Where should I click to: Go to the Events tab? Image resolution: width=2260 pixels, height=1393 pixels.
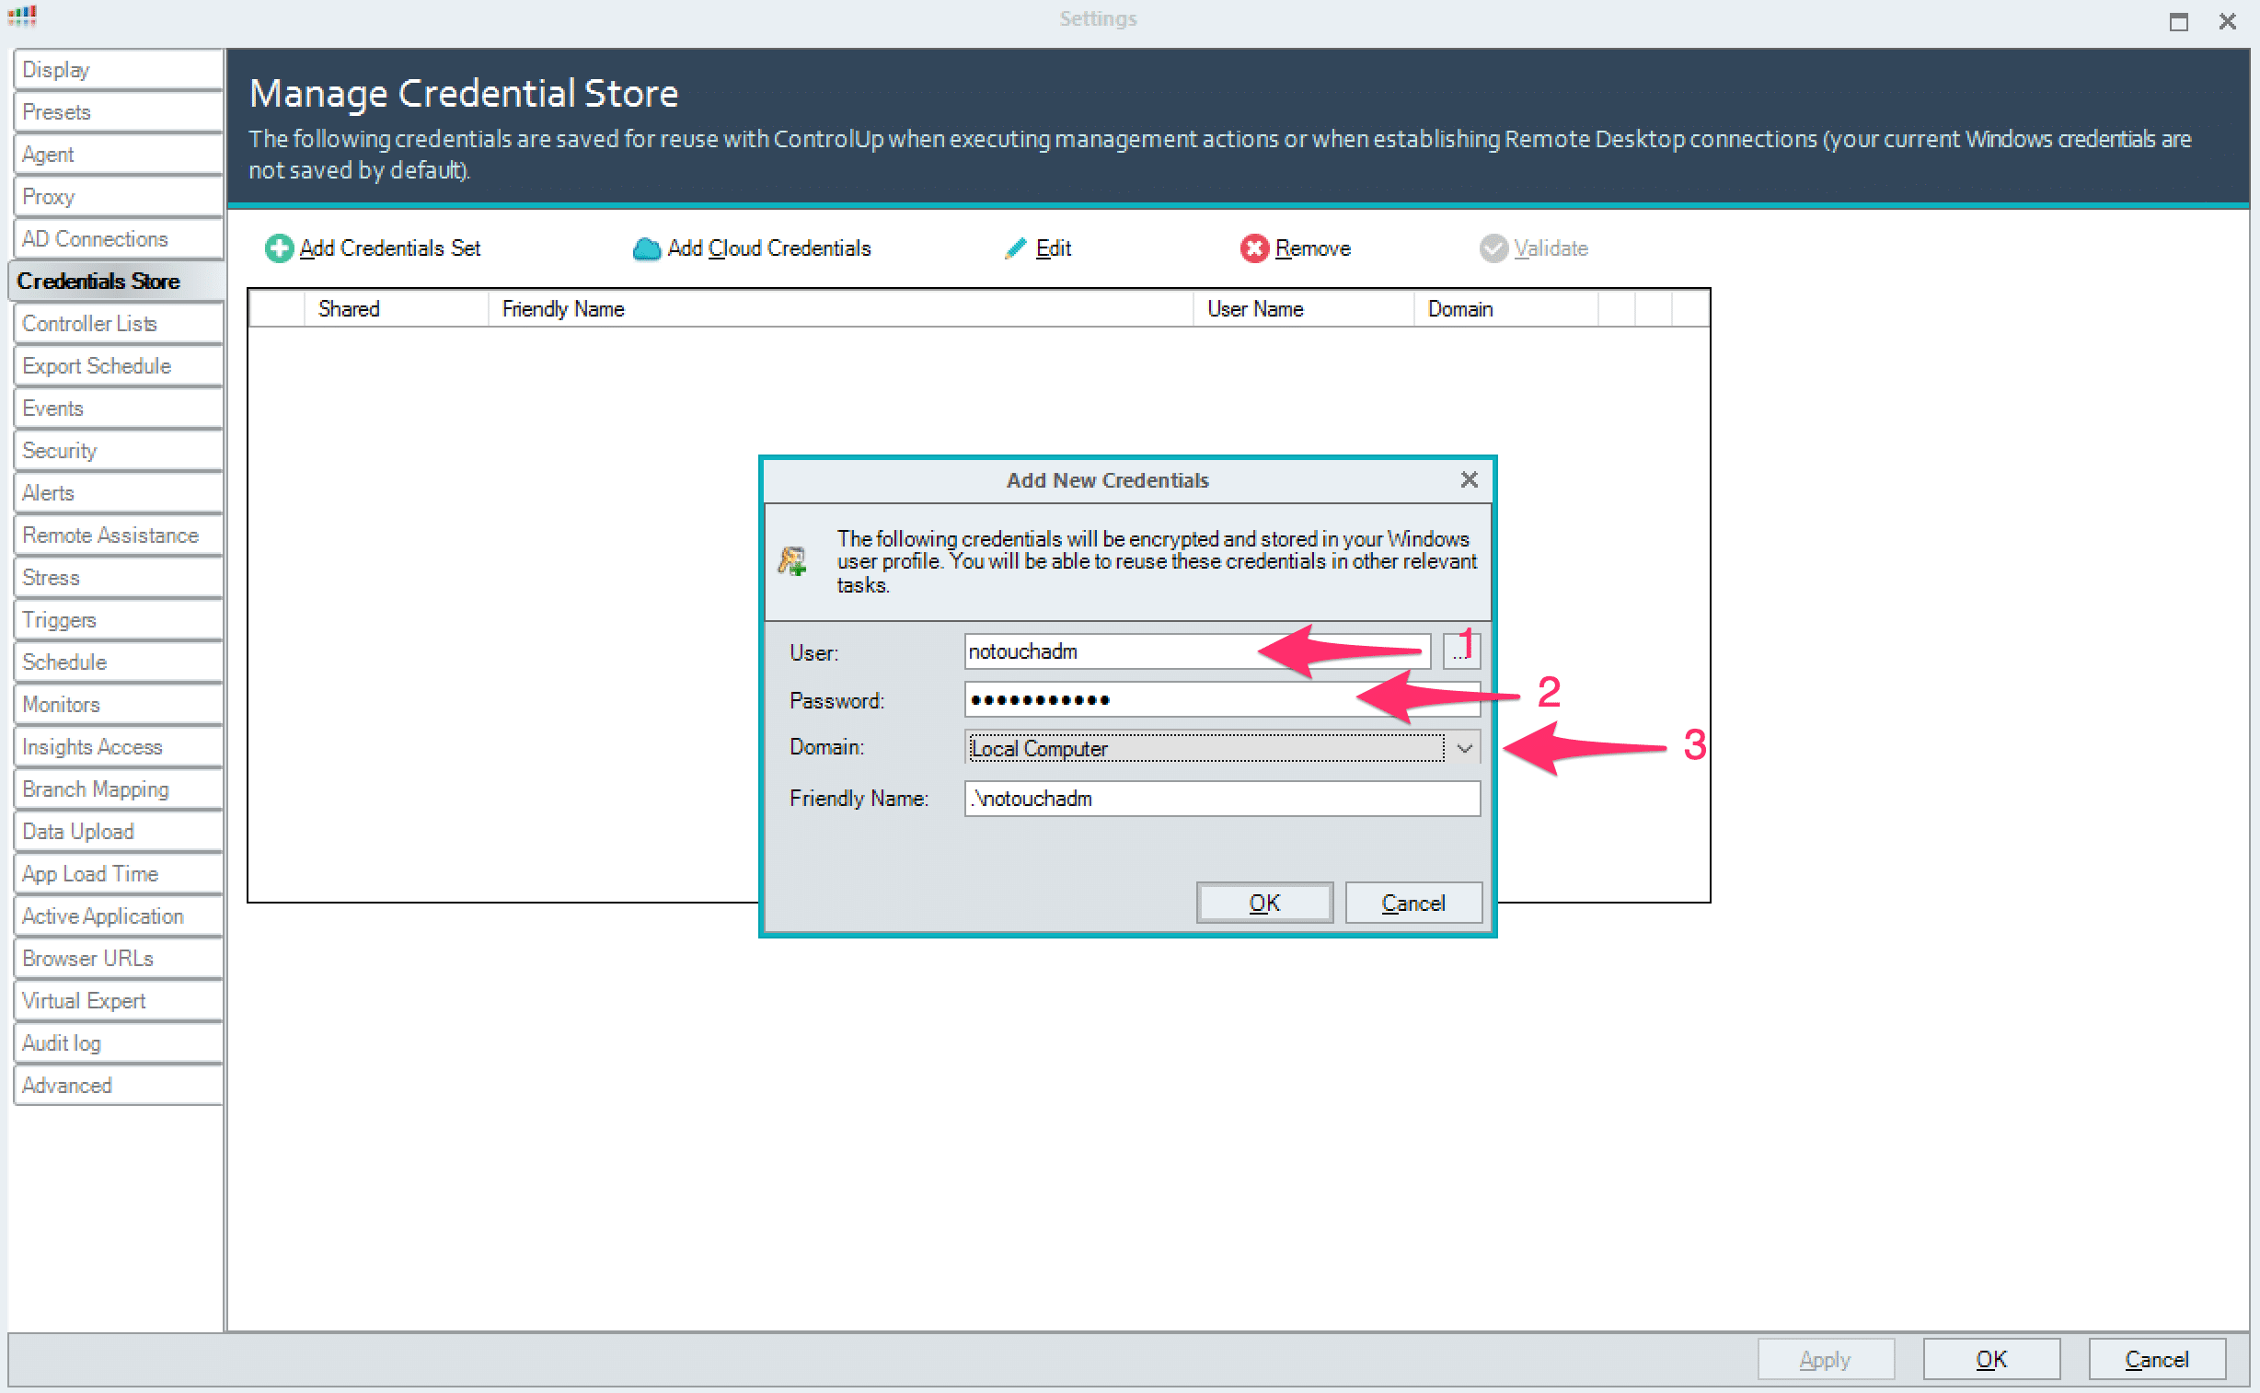coord(118,409)
